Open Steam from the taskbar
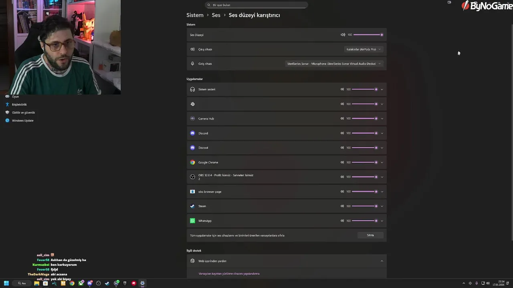This screenshot has width=513, height=288. tap(107, 283)
